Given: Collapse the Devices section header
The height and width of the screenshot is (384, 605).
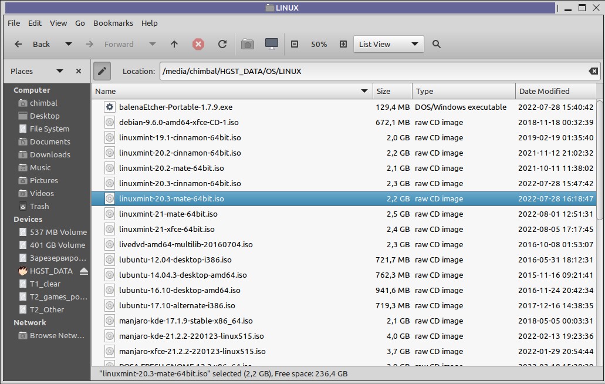Looking at the screenshot, I should 28,219.
